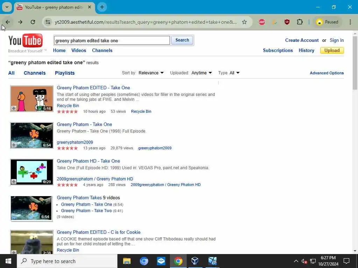358x268 pixels.
Task: Open the Cookie Monster video thumbnail
Action: [x=32, y=242]
